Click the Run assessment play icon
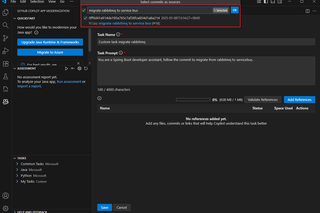Viewport: 320px width, 213px height. point(67,68)
